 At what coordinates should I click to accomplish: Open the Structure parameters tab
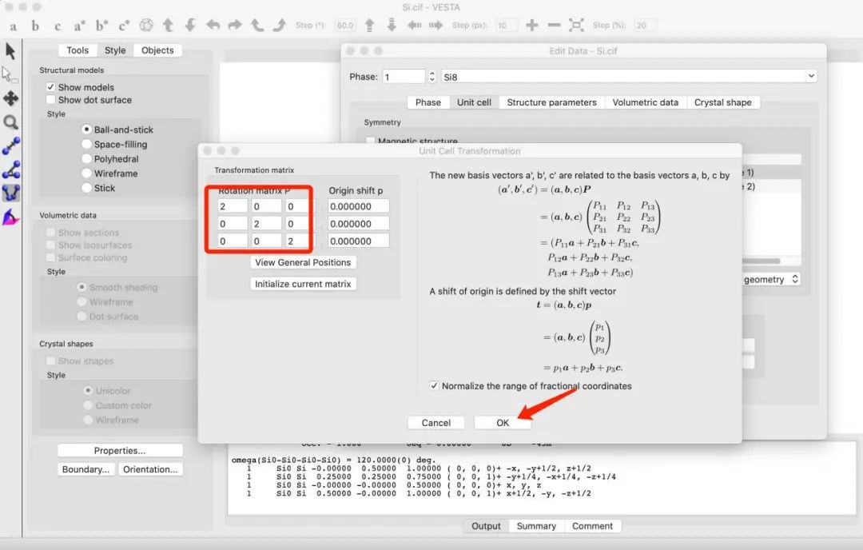point(551,102)
